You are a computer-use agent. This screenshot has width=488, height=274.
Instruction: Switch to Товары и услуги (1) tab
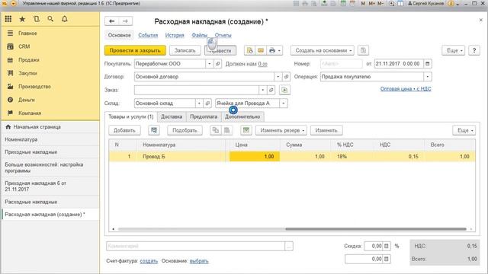point(130,116)
